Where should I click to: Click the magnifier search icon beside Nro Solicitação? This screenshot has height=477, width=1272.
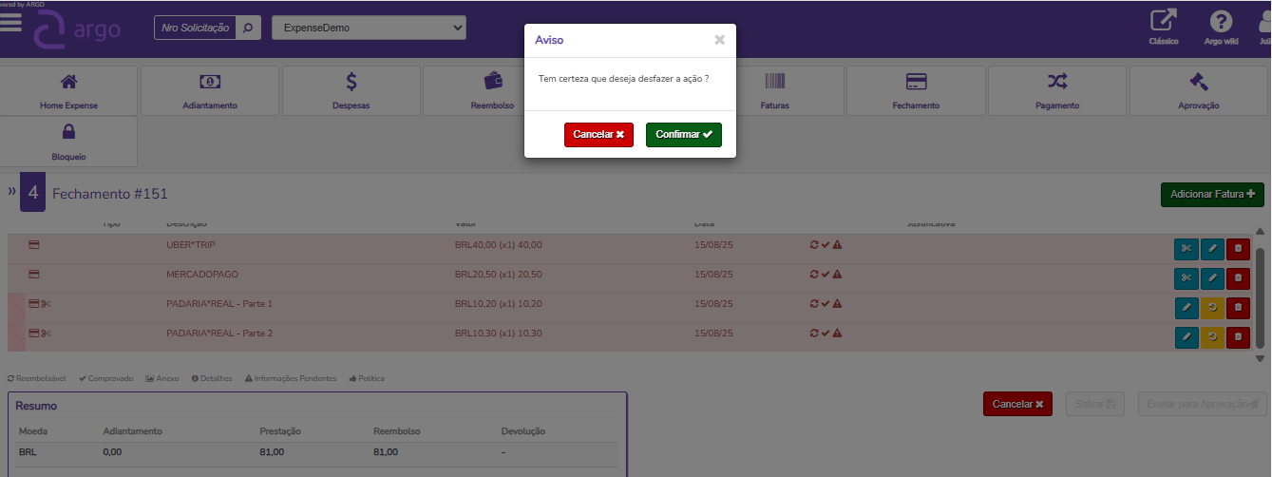[247, 28]
